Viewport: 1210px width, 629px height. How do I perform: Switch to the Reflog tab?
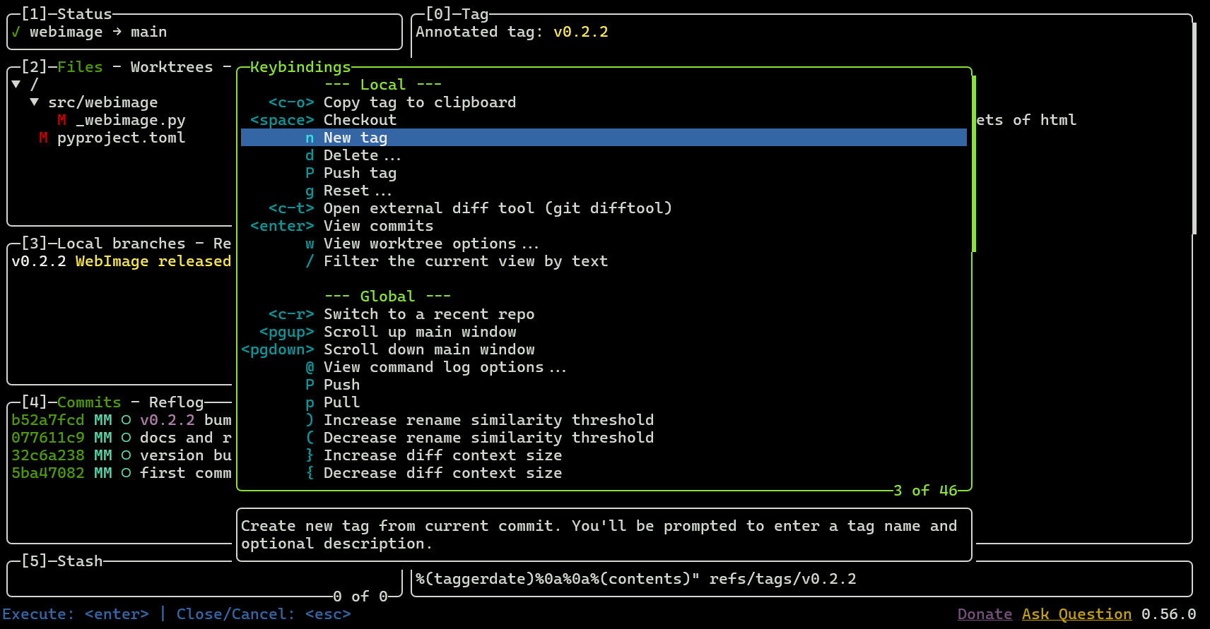point(176,402)
